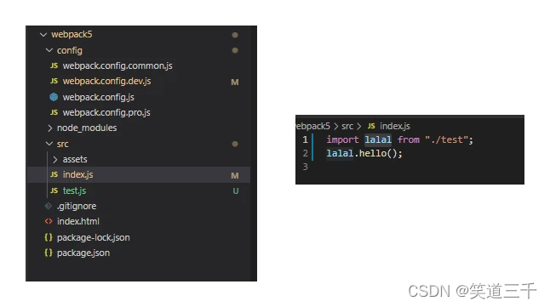This screenshot has width=550, height=307.
Task: Click the blue webpack cube icon
Action: click(54, 97)
